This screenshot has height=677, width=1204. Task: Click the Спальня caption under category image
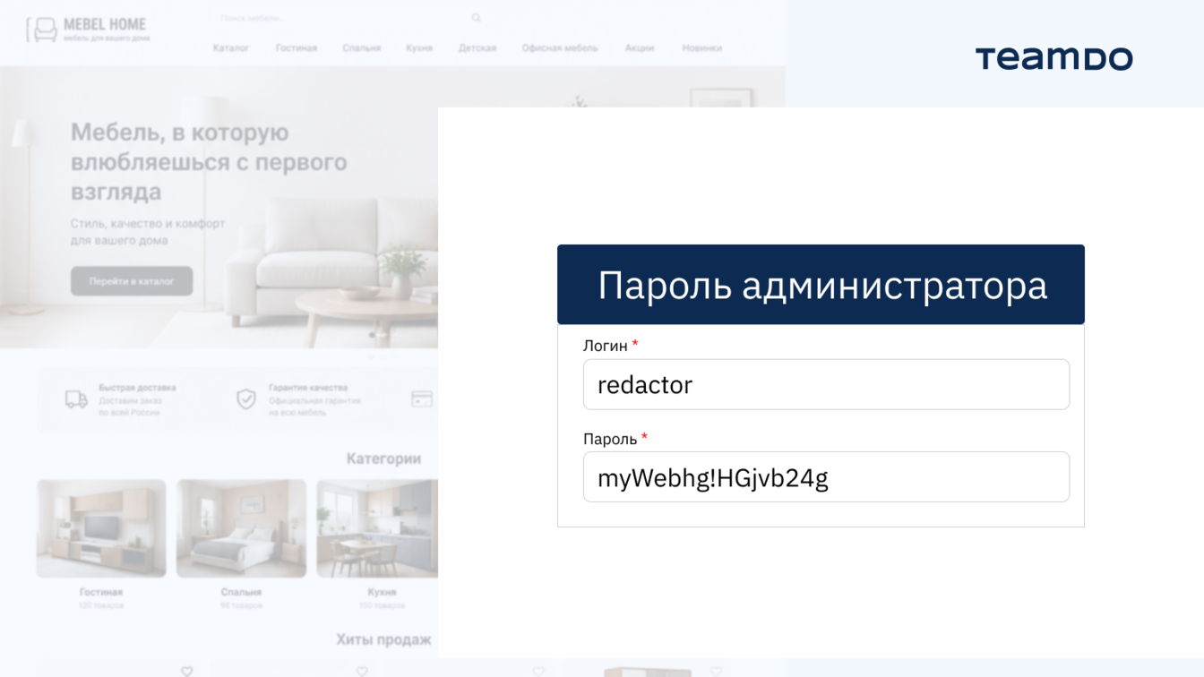click(241, 592)
